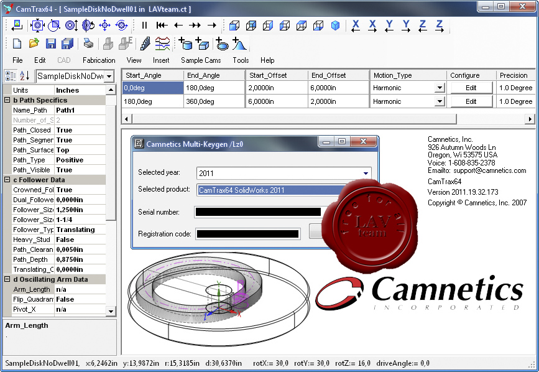This screenshot has height=372, width=539.
Task: Add a disk cam with plus-ring icon
Action: coord(222,44)
